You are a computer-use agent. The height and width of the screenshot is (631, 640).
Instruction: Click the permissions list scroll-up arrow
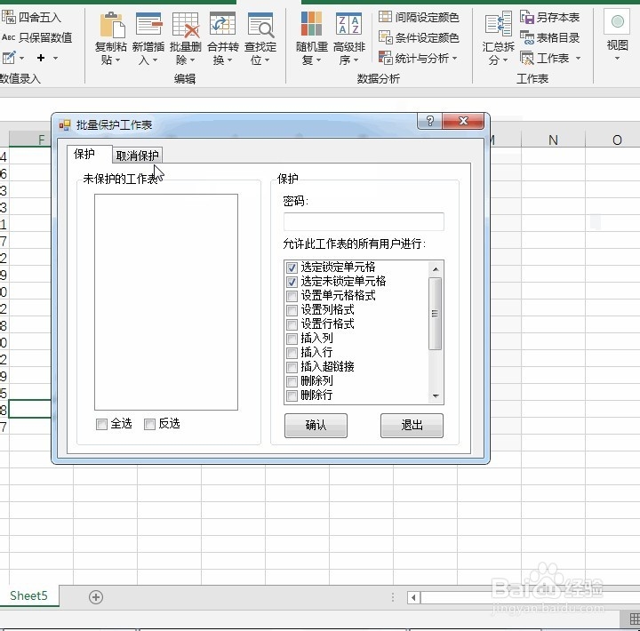[x=436, y=269]
